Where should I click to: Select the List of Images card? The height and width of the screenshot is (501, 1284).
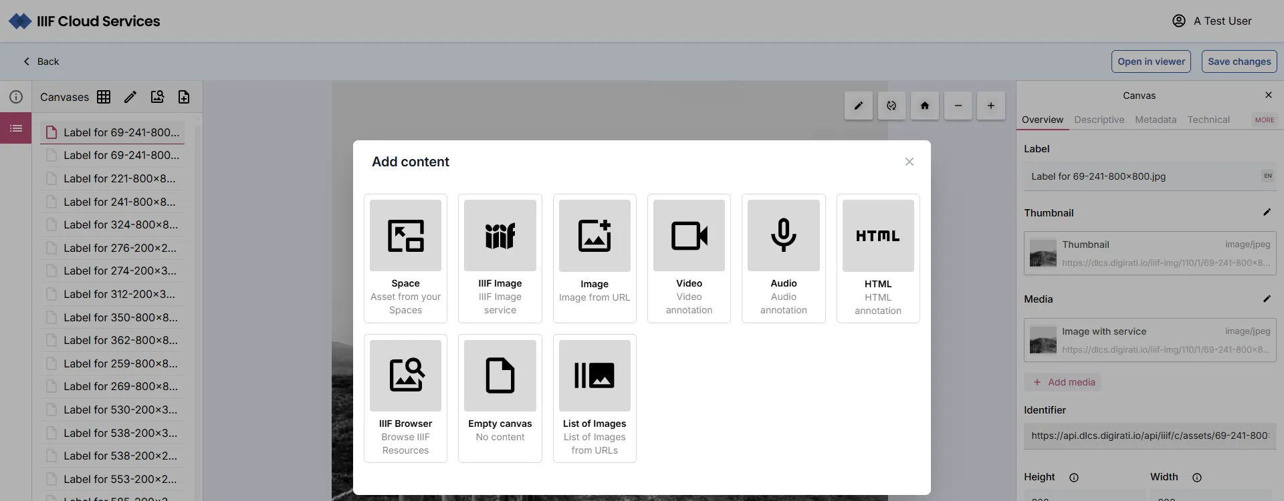click(x=595, y=398)
